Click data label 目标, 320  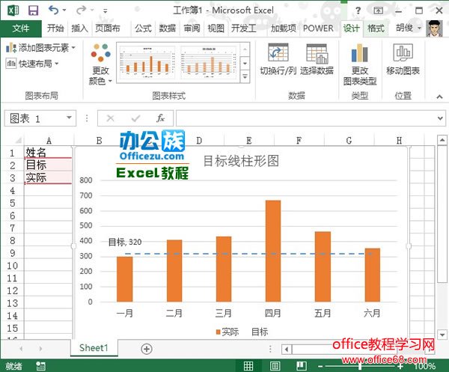[x=125, y=243]
